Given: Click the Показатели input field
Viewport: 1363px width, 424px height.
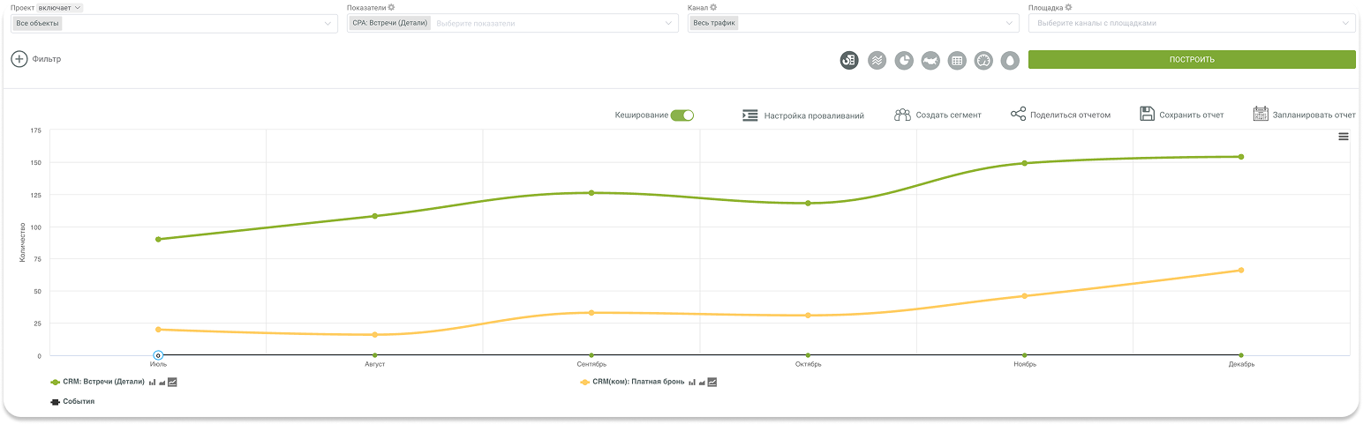Looking at the screenshot, I should click(x=547, y=24).
